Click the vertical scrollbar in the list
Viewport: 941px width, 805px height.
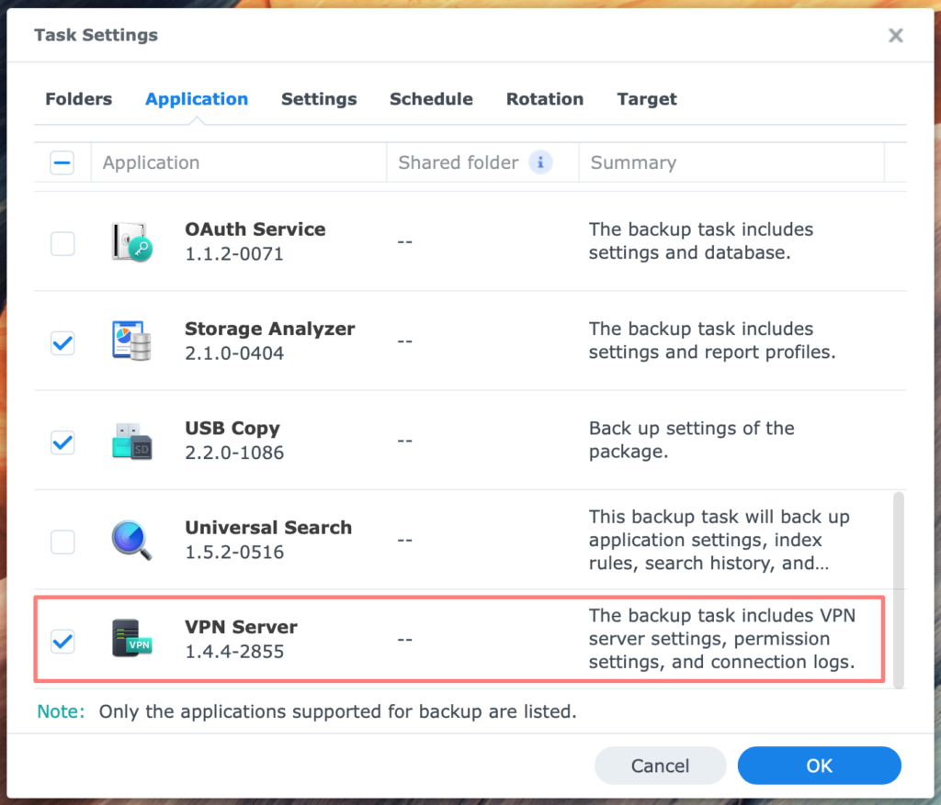coord(899,587)
